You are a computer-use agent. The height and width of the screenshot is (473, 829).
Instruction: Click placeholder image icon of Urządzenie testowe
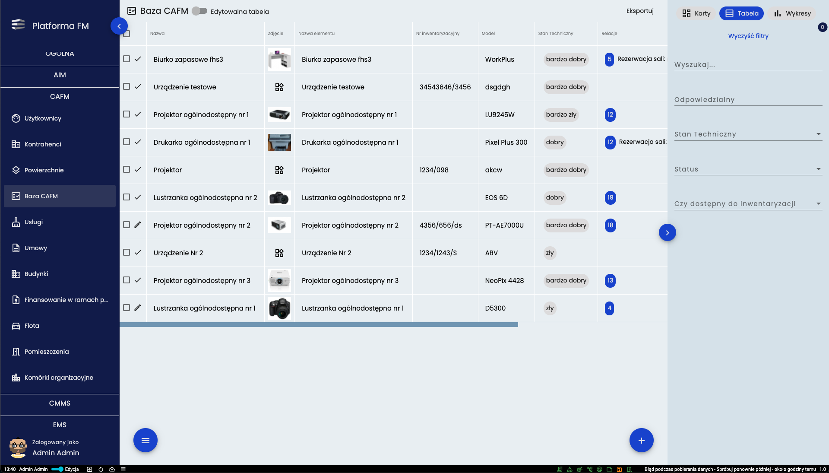(x=279, y=87)
